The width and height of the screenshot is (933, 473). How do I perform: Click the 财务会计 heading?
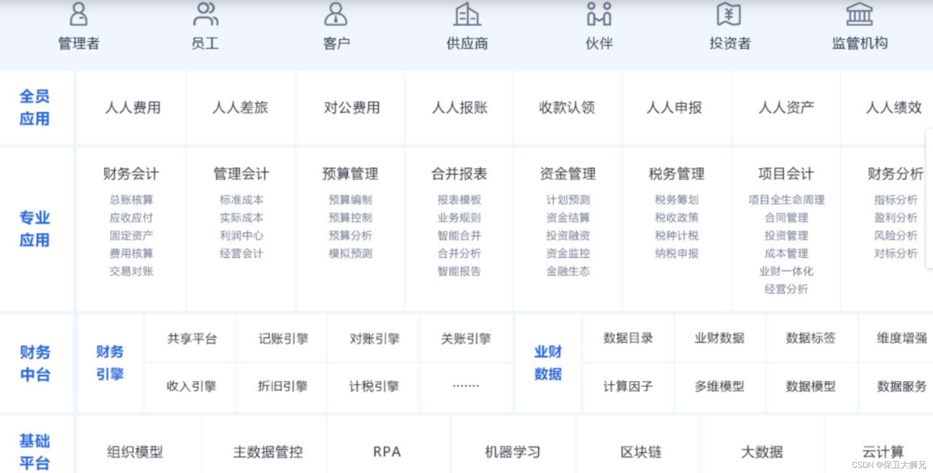131,174
